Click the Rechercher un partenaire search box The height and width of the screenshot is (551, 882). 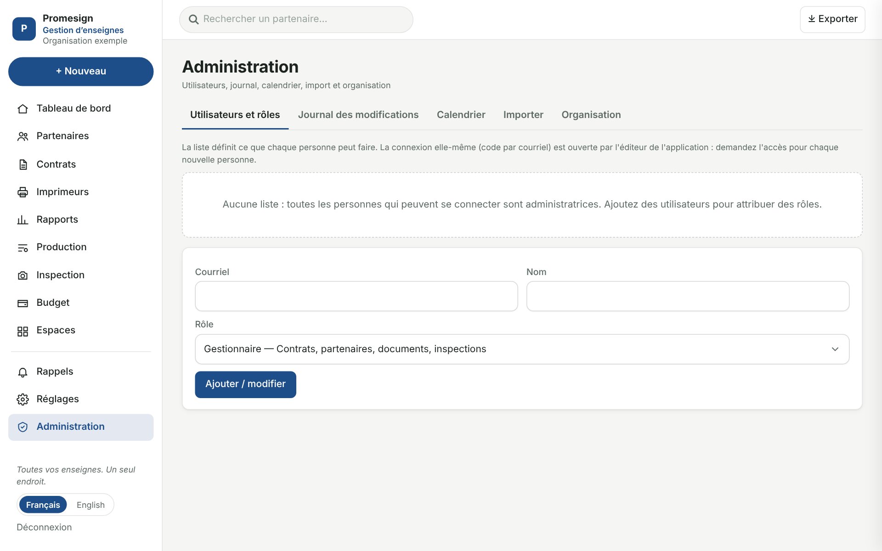click(296, 19)
